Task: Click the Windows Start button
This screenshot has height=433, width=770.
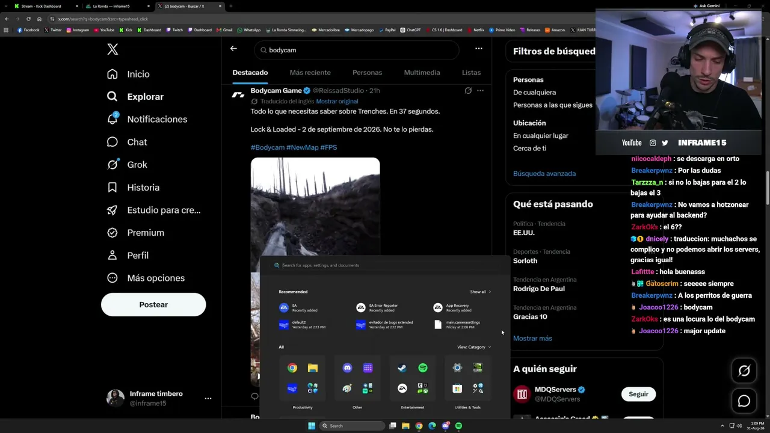Action: [x=312, y=426]
